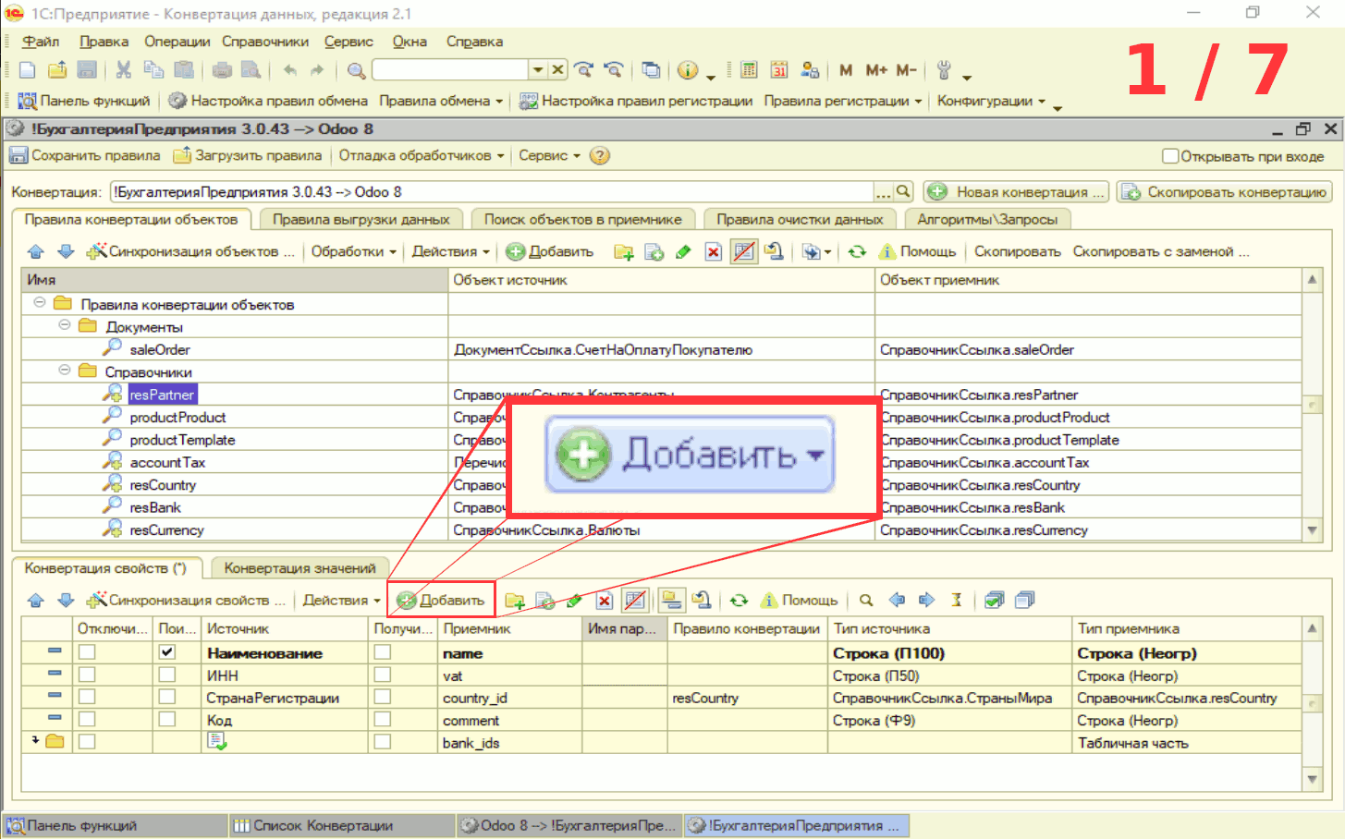Open the calculator from the top toolbar

coord(749,70)
